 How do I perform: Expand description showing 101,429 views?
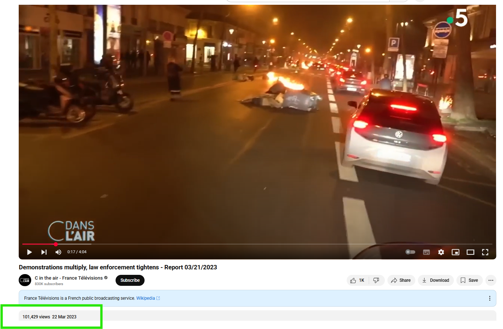(x=258, y=316)
